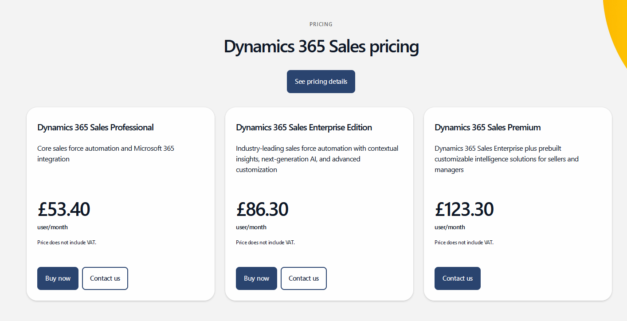627x321 pixels.
Task: Contact us under Sales Enterprise Edition
Action: click(304, 278)
